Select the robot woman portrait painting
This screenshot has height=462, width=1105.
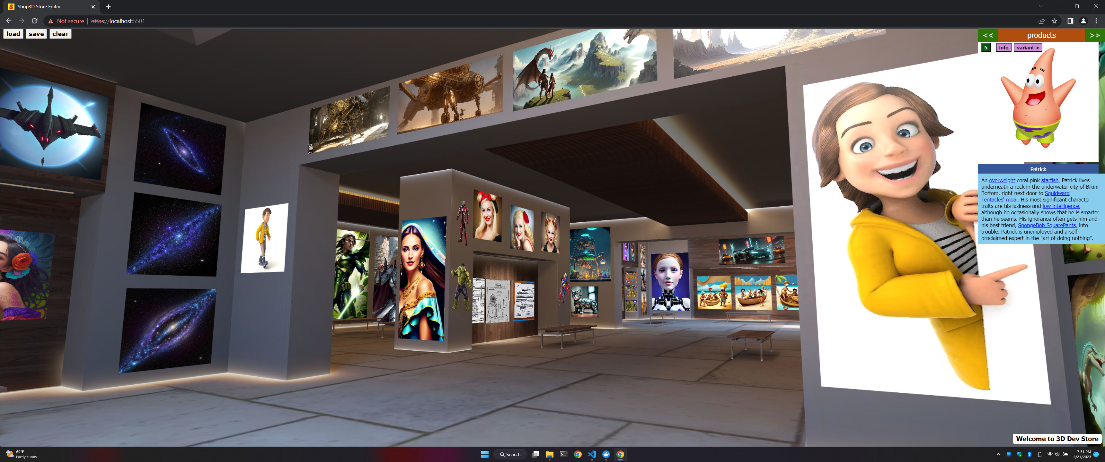click(x=670, y=282)
